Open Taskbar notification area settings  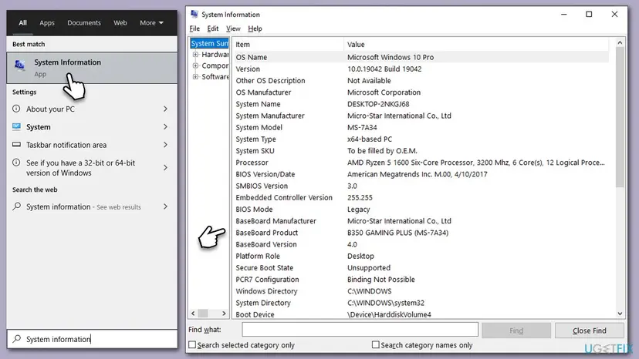pyautogui.click(x=92, y=145)
